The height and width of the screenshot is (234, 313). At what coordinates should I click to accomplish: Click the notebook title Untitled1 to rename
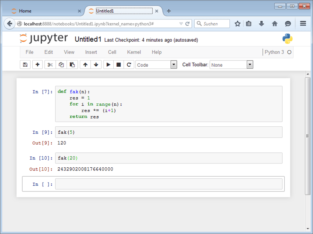point(88,39)
